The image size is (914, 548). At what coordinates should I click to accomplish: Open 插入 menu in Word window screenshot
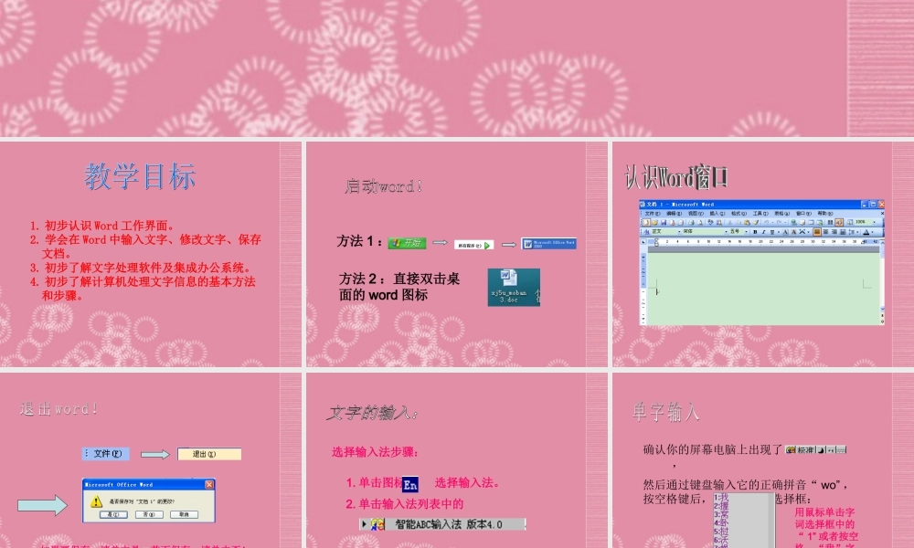point(717,214)
